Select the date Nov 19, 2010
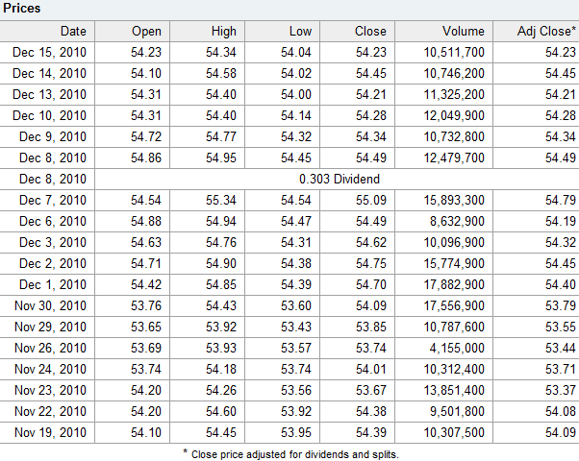The height and width of the screenshot is (461, 579). [50, 432]
